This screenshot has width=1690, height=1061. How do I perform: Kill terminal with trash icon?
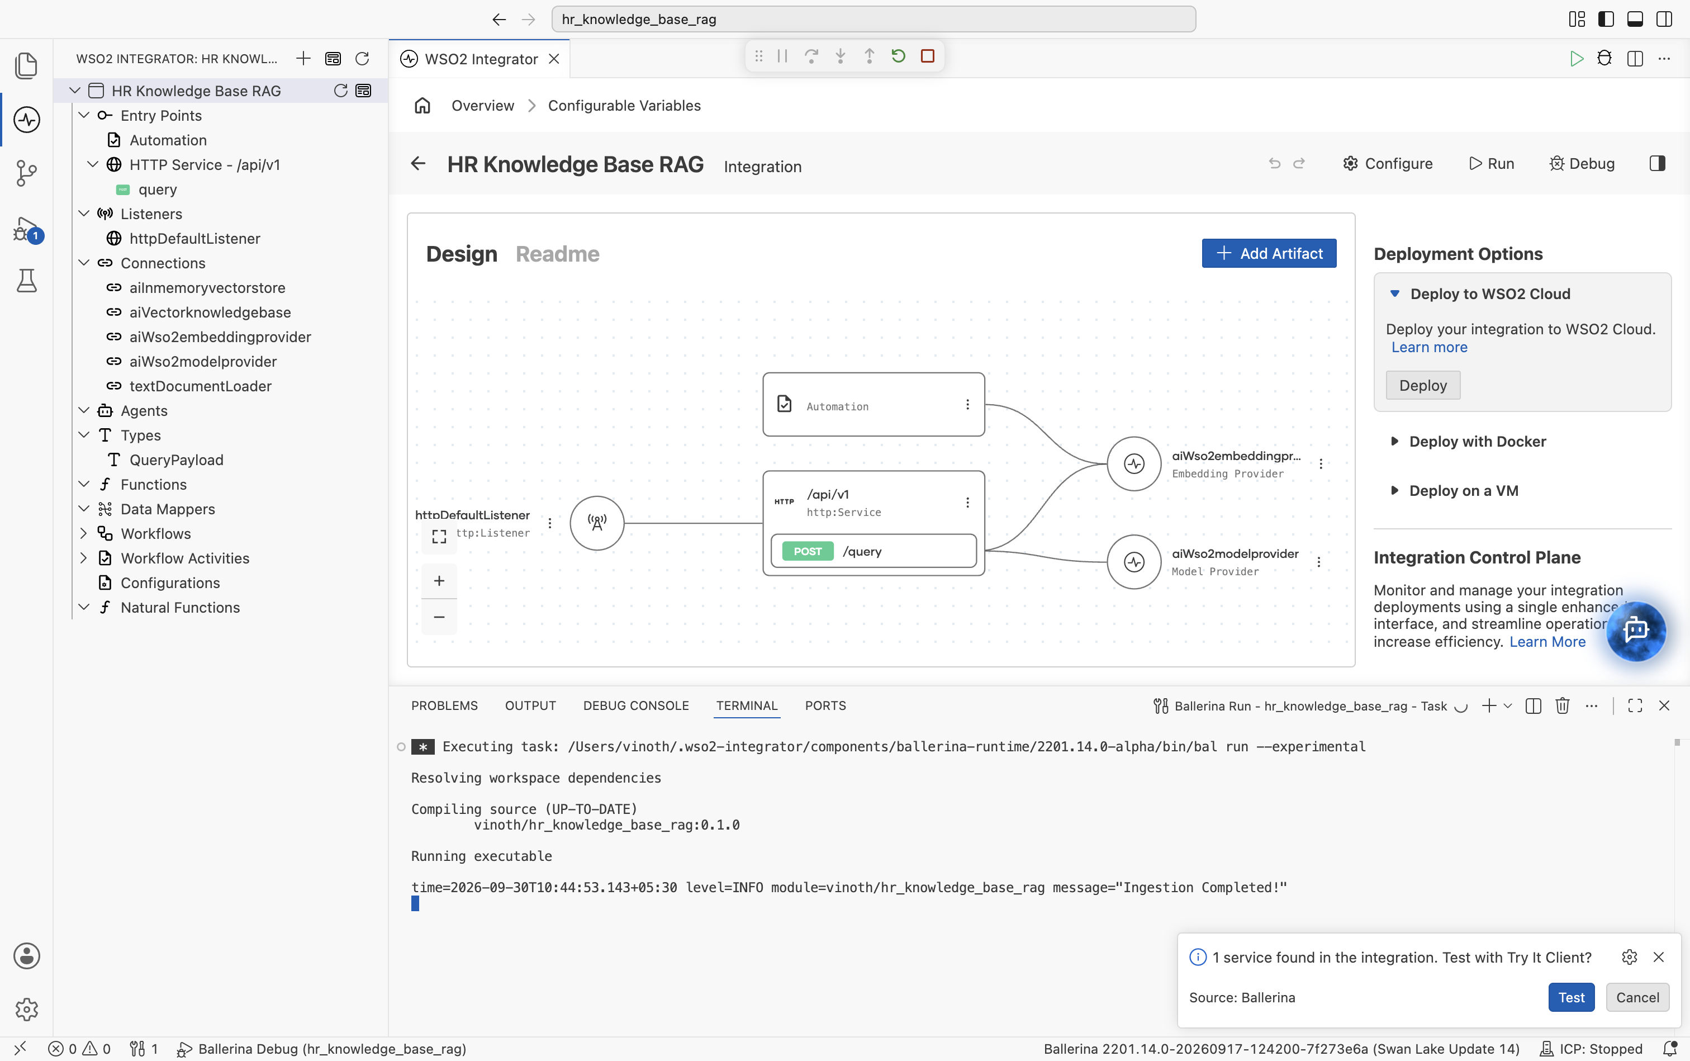click(x=1563, y=706)
